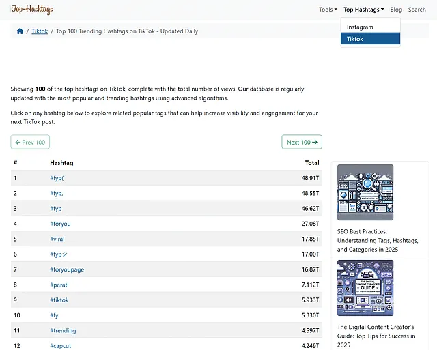
Task: Open the #foryou hashtag link
Action: [60, 224]
